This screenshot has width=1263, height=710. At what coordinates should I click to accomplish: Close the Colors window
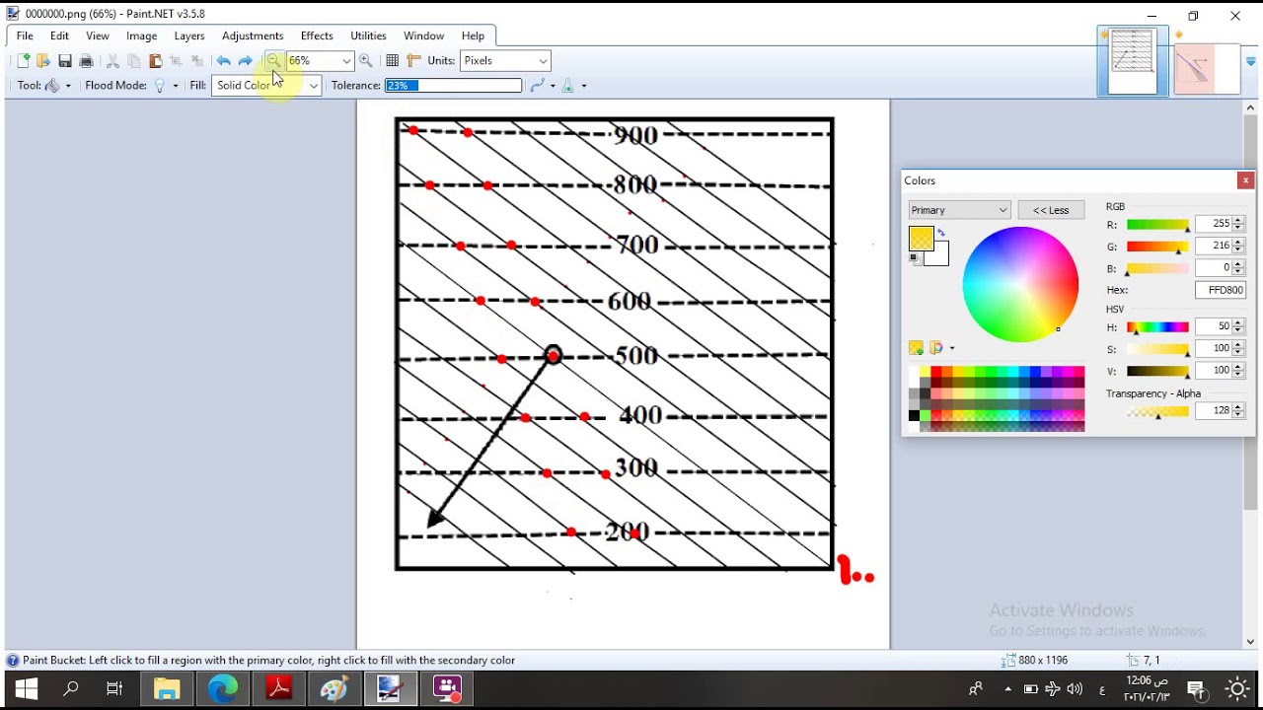(x=1246, y=180)
